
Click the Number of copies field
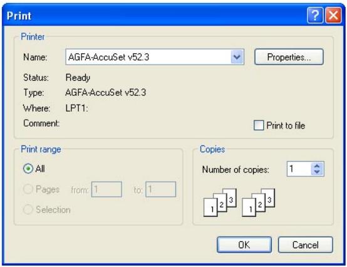coord(299,169)
